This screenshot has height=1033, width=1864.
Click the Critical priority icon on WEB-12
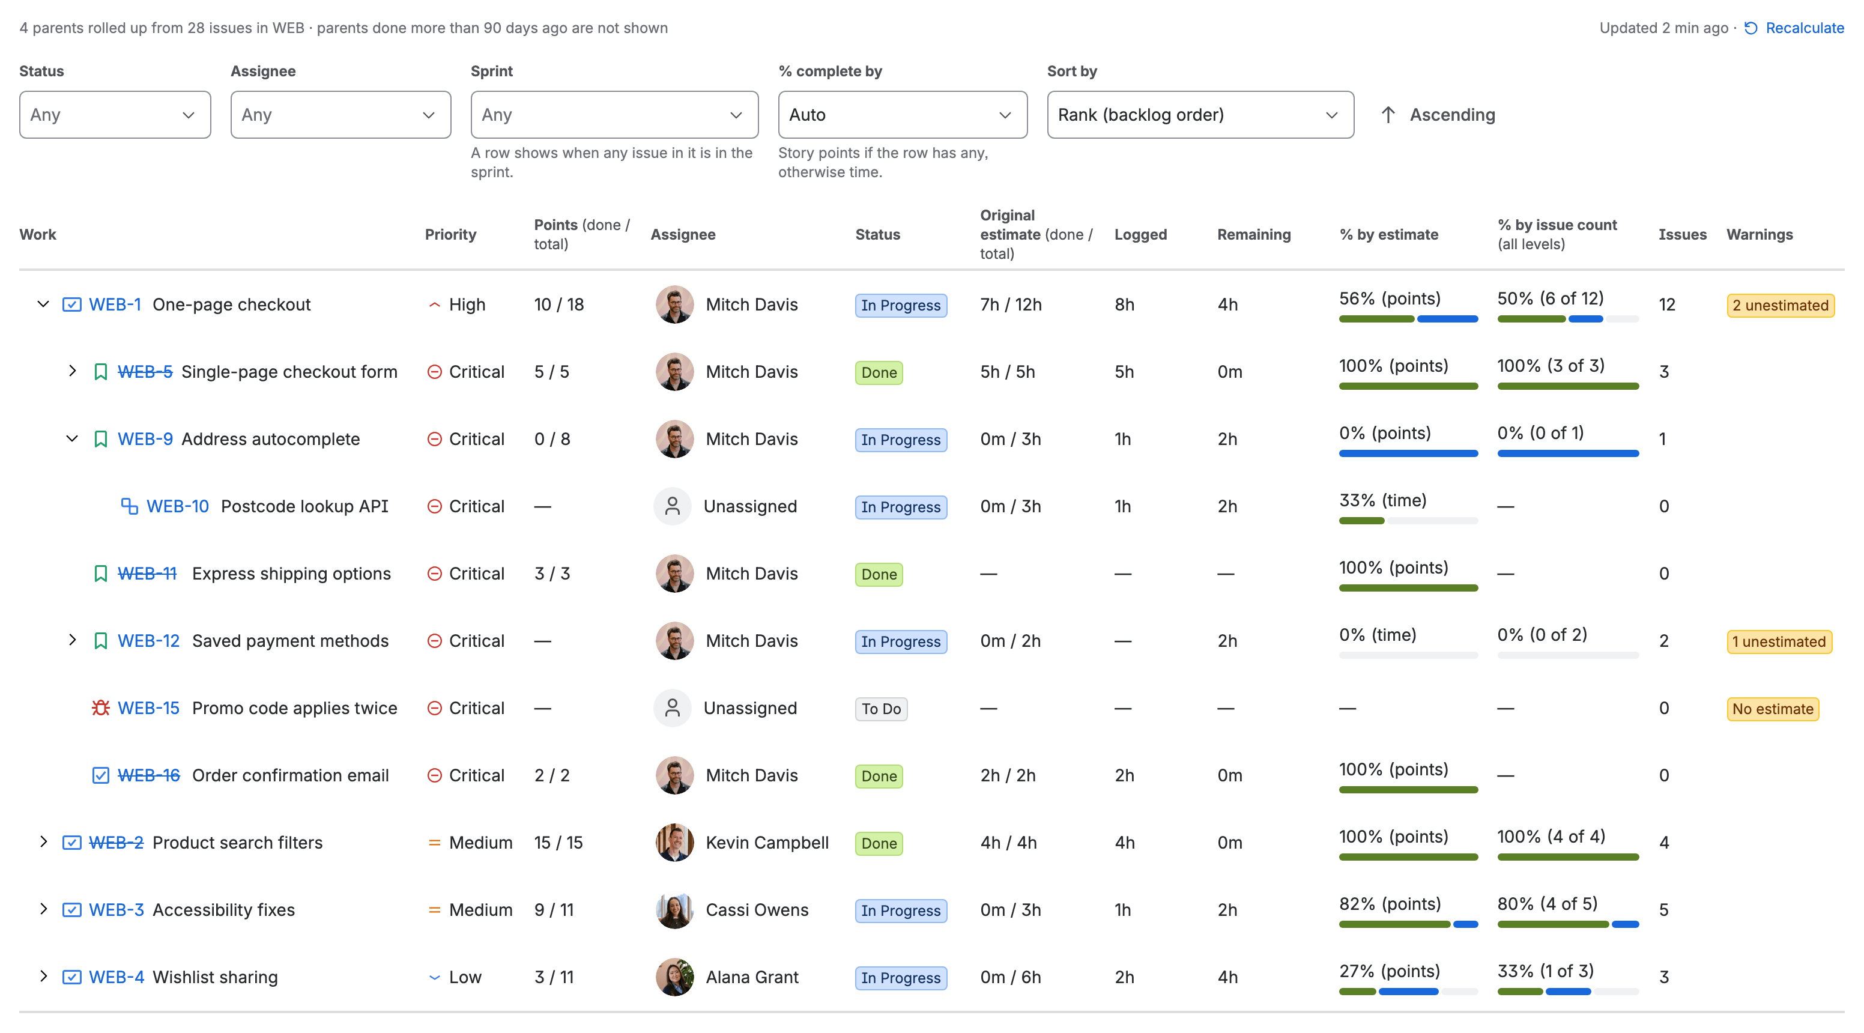click(434, 641)
